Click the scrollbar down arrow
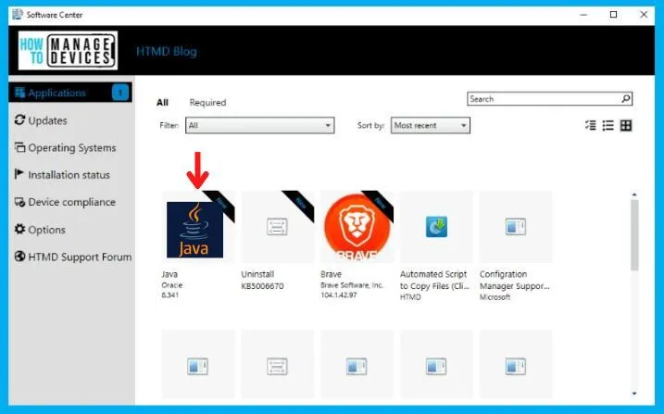The image size is (664, 414). click(x=634, y=394)
